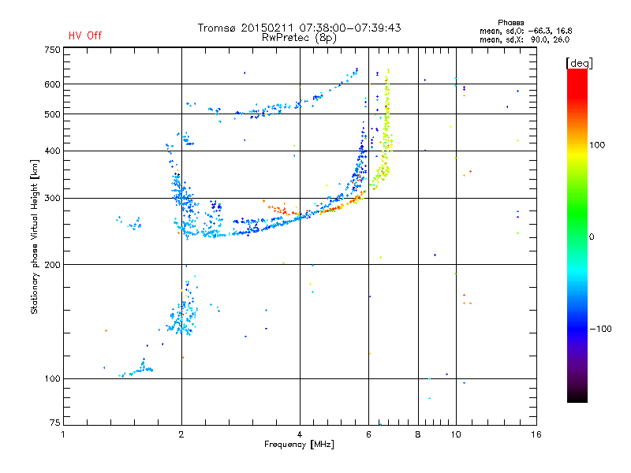Click the y-axis '600' tick label

coord(52,84)
